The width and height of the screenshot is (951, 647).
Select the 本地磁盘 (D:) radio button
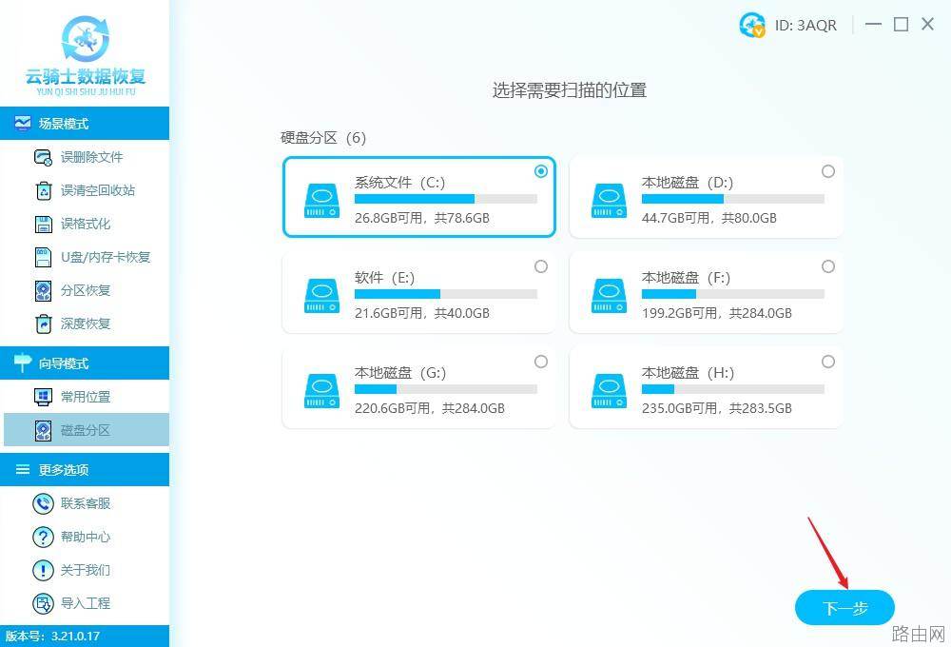tap(828, 171)
